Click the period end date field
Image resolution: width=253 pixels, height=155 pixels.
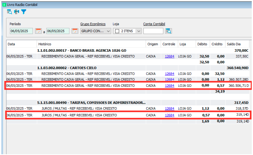pyautogui.click(x=58, y=31)
